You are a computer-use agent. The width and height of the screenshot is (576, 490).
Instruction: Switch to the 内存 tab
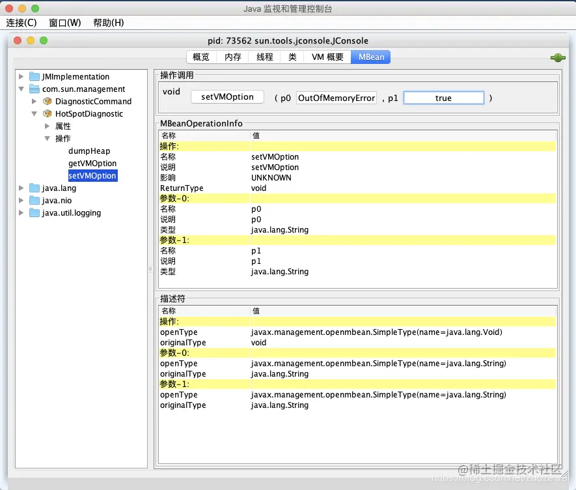pos(232,57)
